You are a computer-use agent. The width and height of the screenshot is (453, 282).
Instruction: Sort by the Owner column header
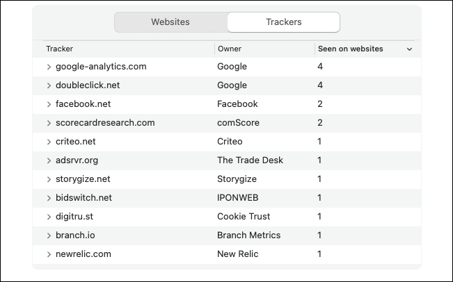[x=230, y=49]
